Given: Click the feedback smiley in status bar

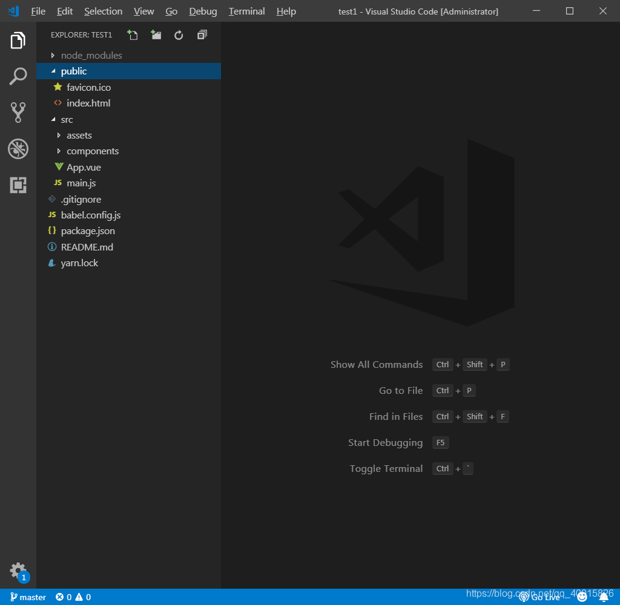Looking at the screenshot, I should click(x=582, y=597).
